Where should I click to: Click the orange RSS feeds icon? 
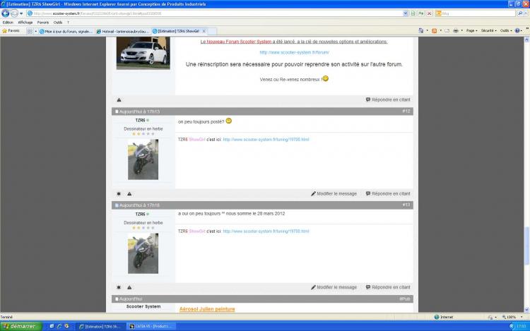point(435,31)
